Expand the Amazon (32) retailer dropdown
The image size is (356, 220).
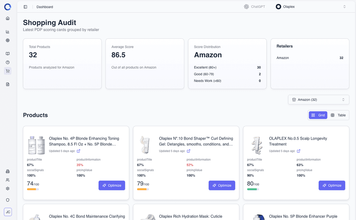coord(318,100)
